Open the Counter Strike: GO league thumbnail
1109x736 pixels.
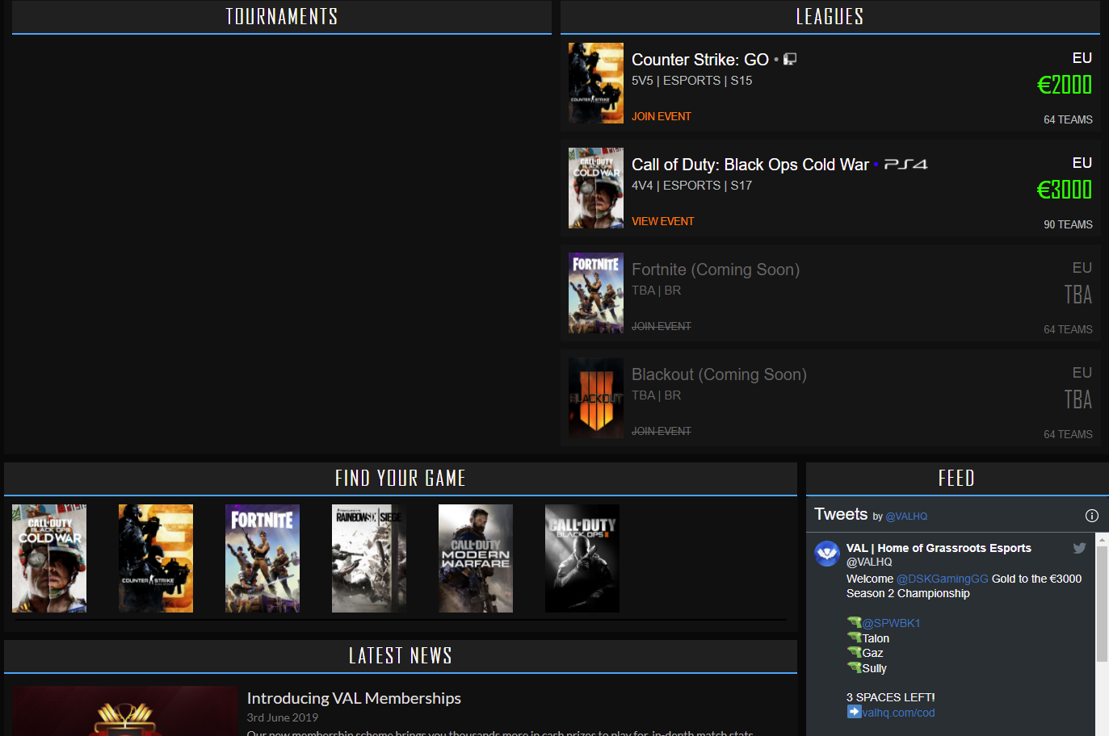tap(596, 83)
